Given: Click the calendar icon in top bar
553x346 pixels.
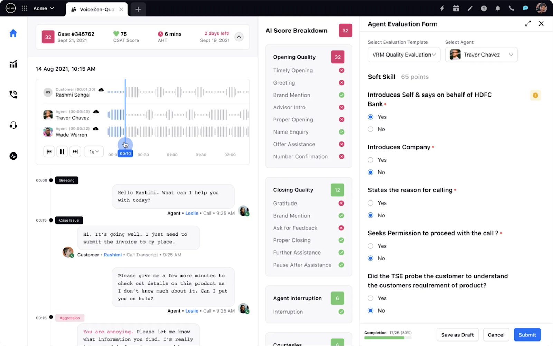Looking at the screenshot, I should point(456,8).
